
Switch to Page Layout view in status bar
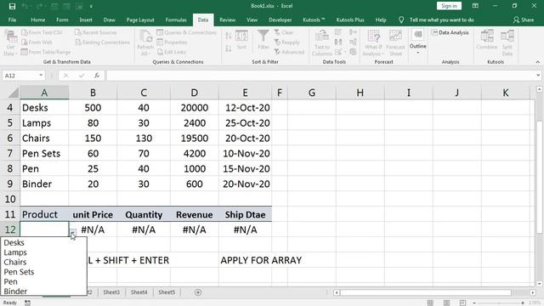446,303
